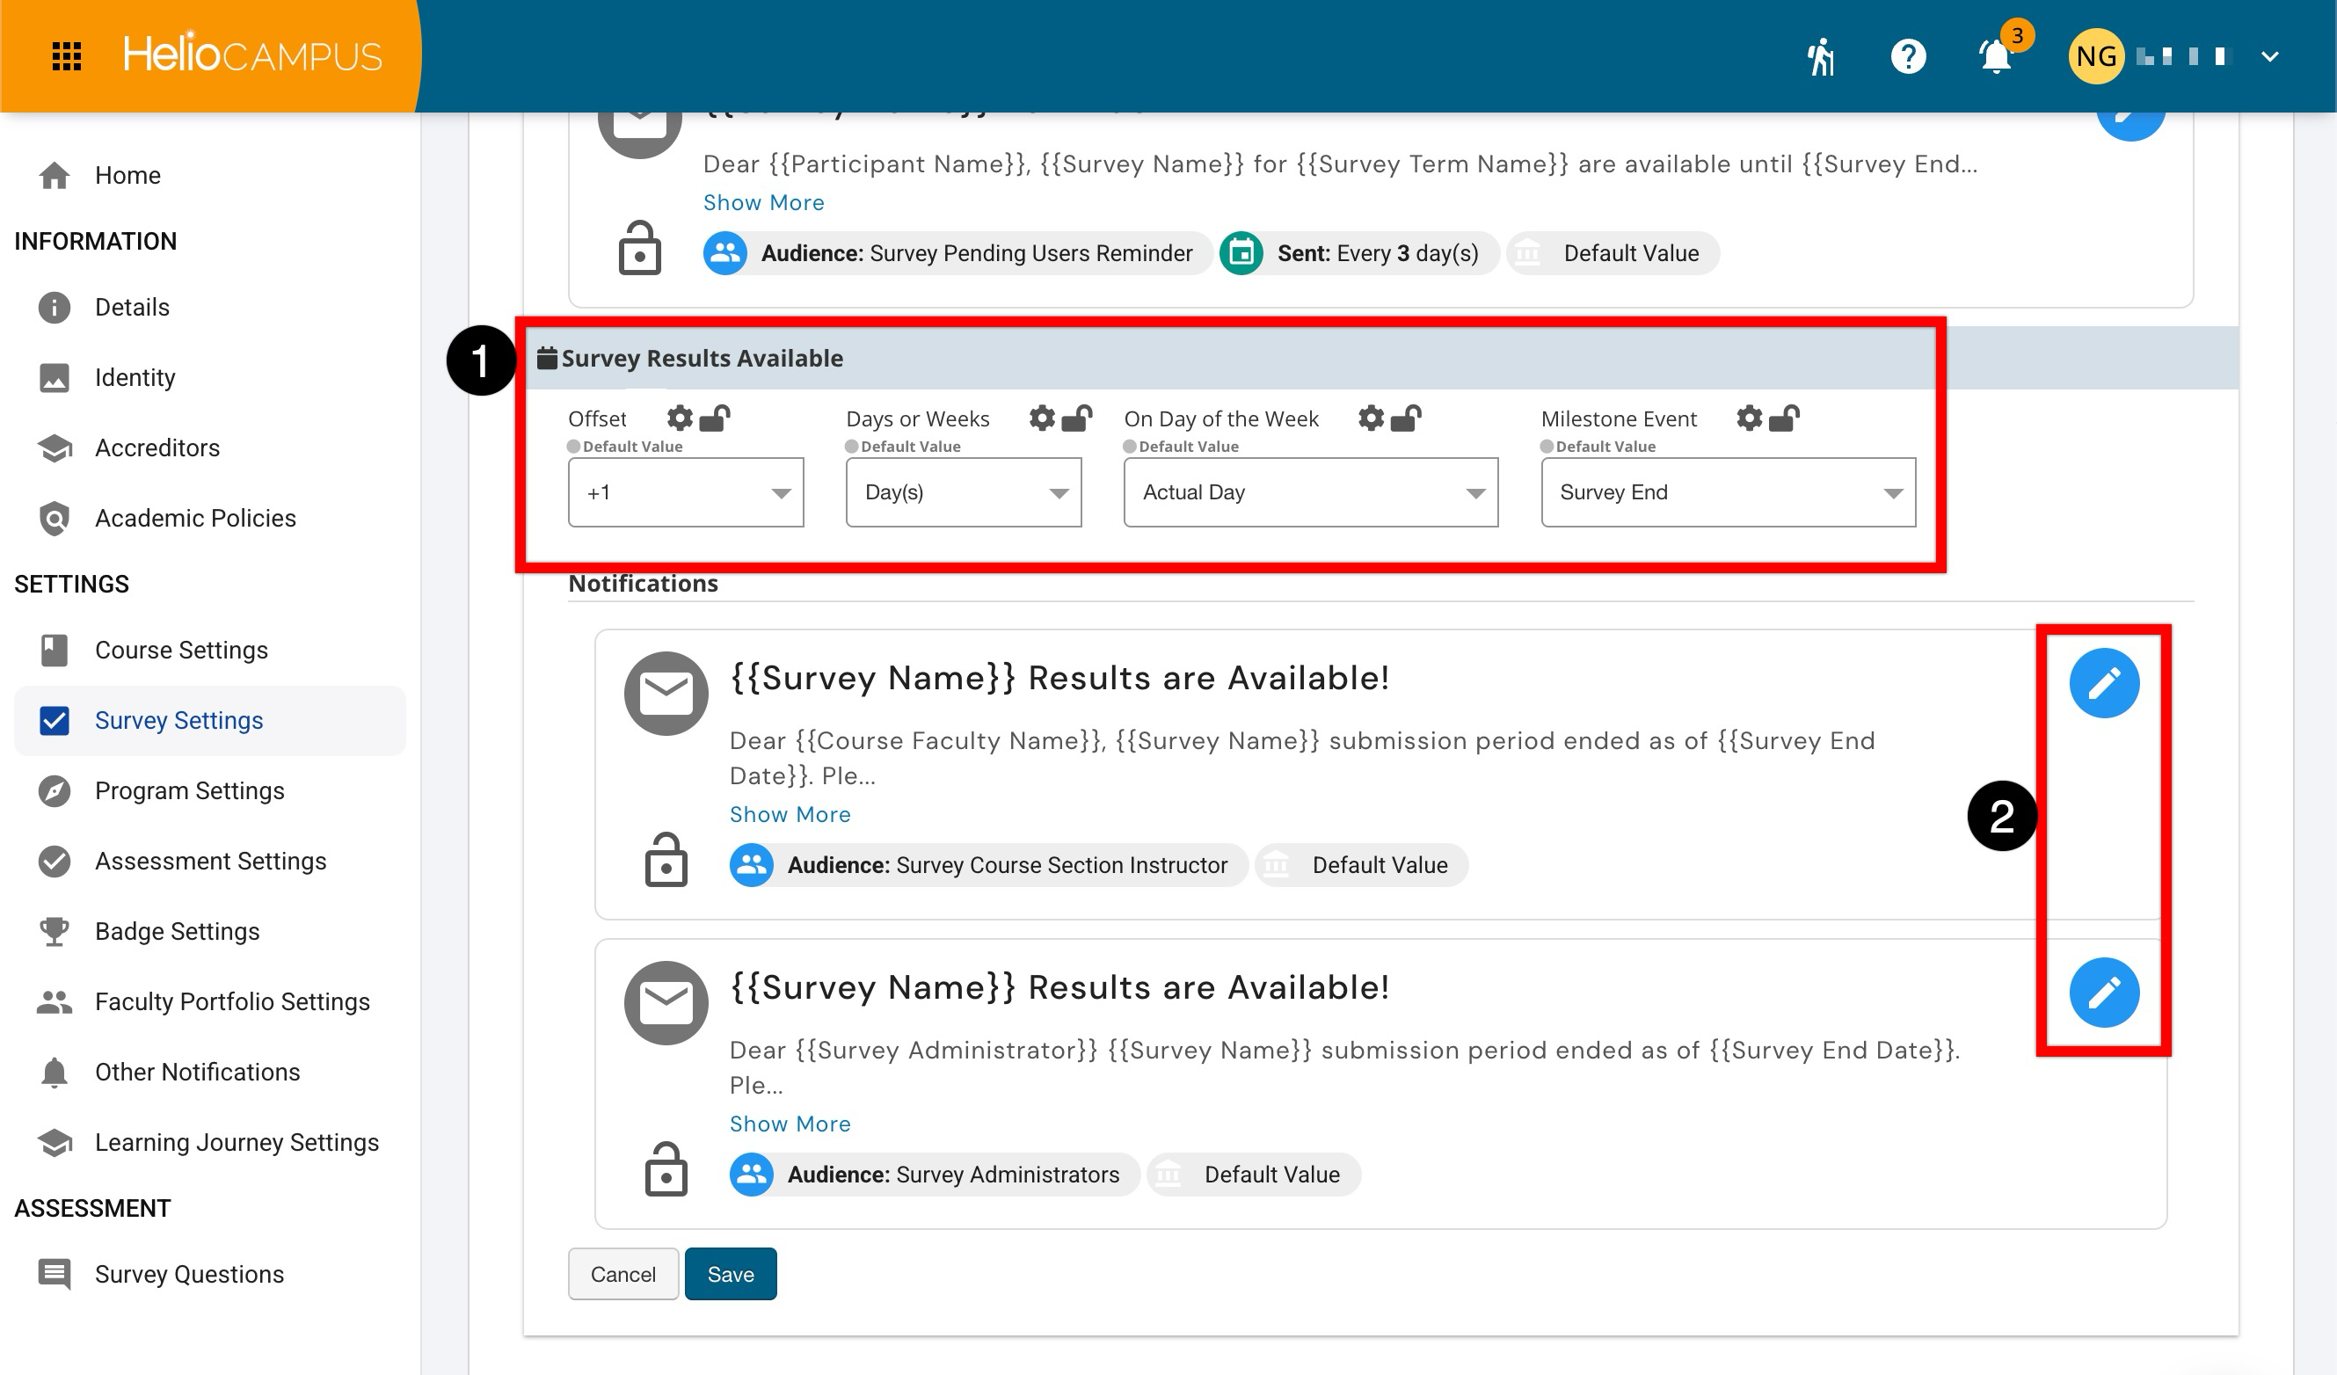The width and height of the screenshot is (2337, 1375).
Task: Open Course Settings in the sidebar
Action: point(209,650)
